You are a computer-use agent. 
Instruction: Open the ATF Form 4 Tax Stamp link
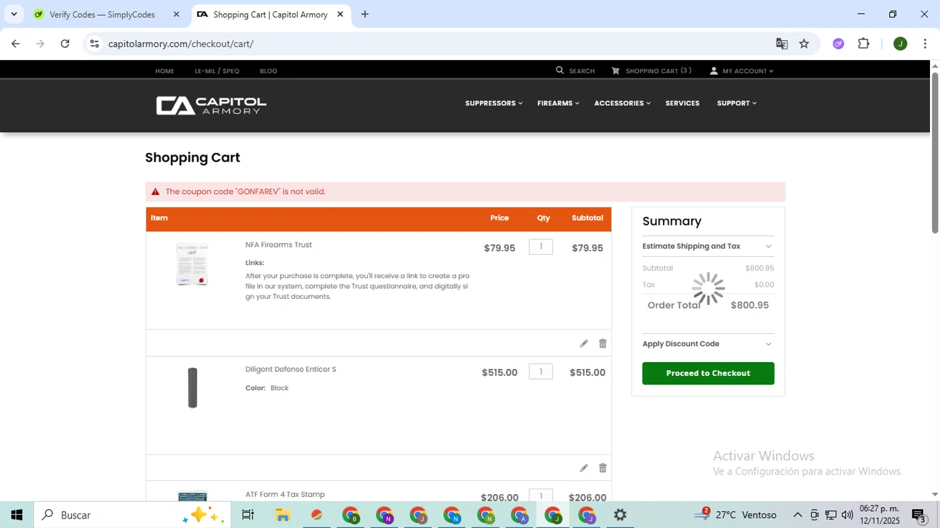coord(285,494)
